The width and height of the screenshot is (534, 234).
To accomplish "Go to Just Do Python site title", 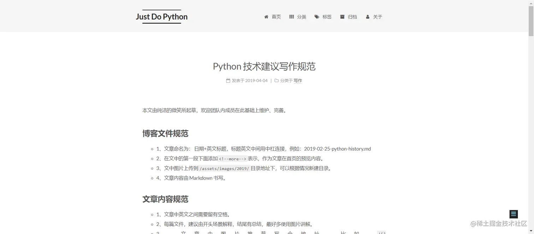I will coord(162,17).
